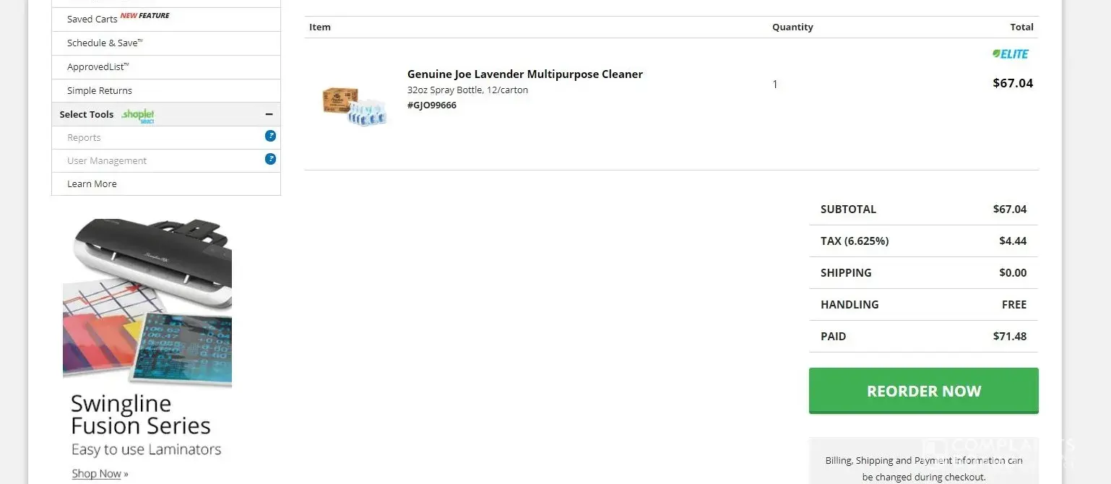The width and height of the screenshot is (1111, 484).
Task: Open ApprovedList sidebar item
Action: 165,67
